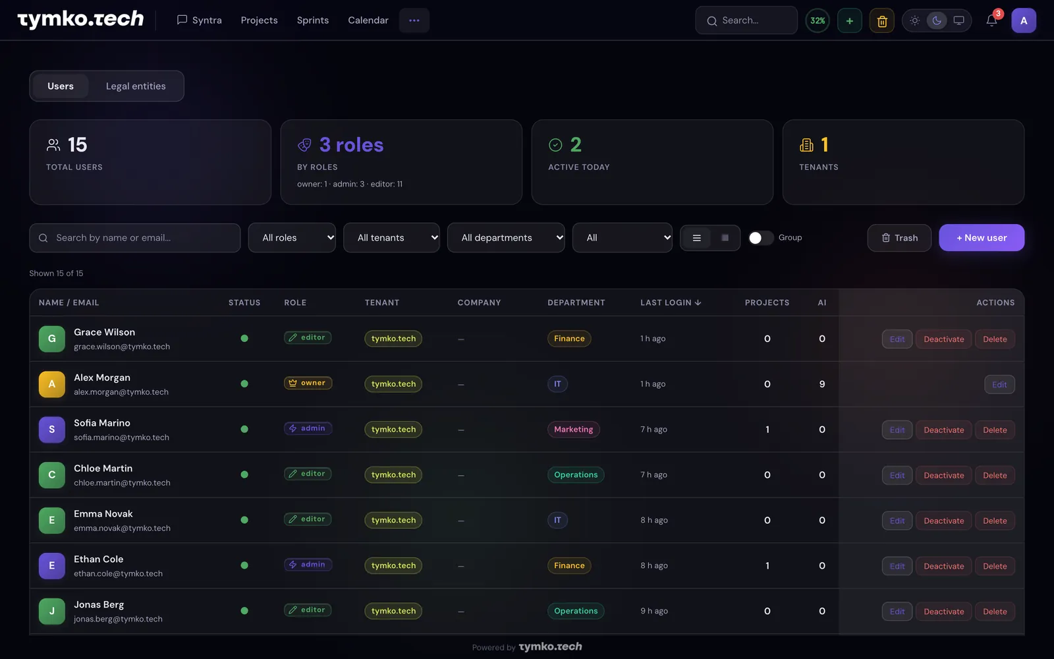Switch to the Legal entities tab
This screenshot has height=659, width=1054.
(136, 86)
